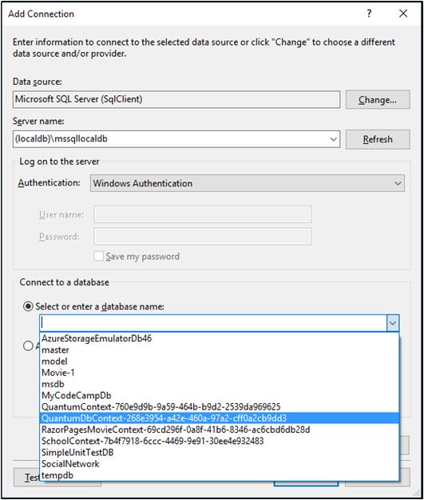
Task: Choose the RazorPagesMovieContext database
Action: pyautogui.click(x=220, y=430)
